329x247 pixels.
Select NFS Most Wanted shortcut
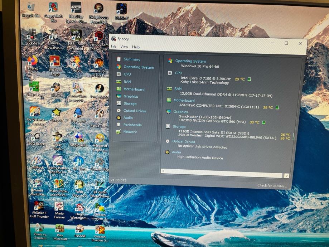click(x=77, y=40)
